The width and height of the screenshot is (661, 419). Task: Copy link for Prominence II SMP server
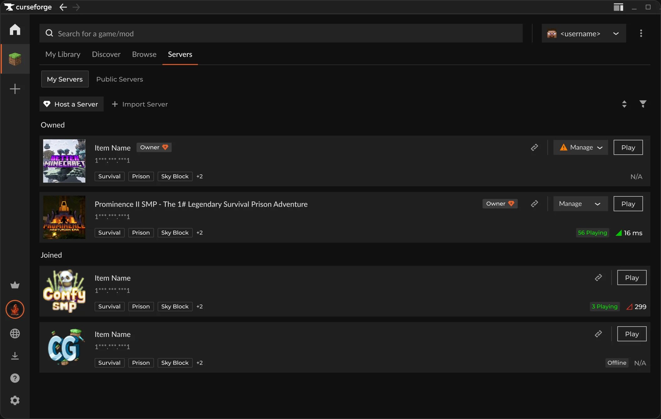(535, 204)
